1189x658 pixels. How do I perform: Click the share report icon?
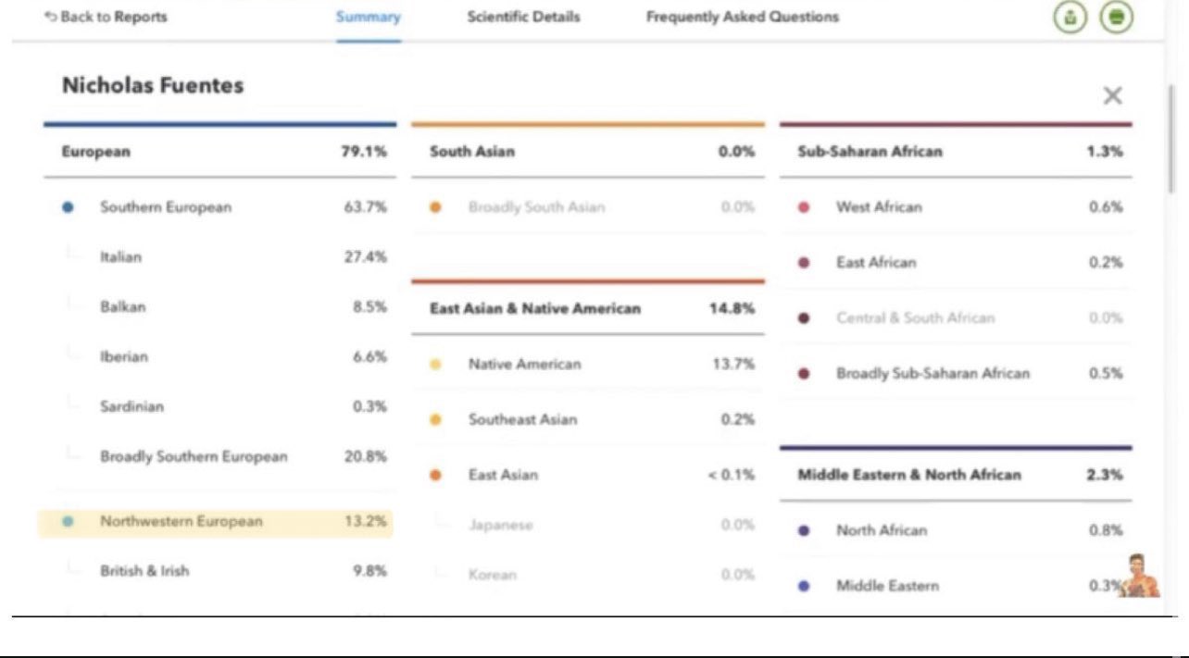[1071, 17]
